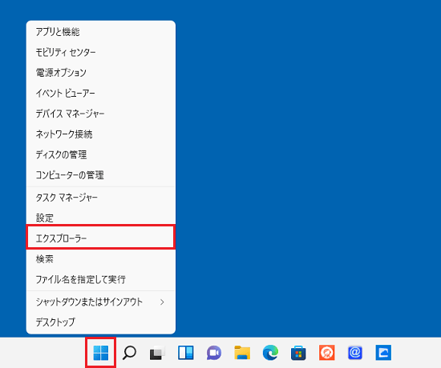441x368 pixels.
Task: Open the Windows Start button
Action: pos(101,353)
